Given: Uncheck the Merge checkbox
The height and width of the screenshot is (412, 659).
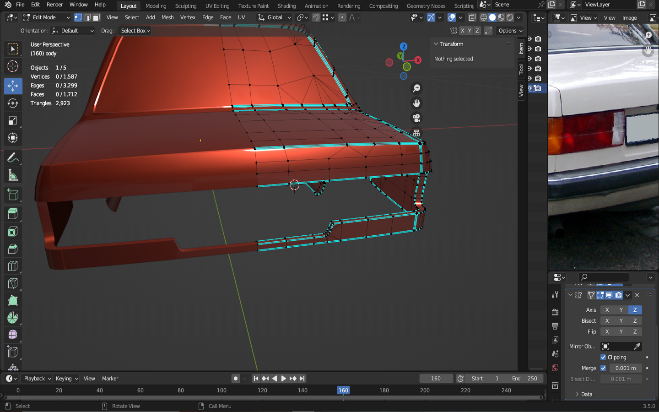Looking at the screenshot, I should tap(603, 368).
